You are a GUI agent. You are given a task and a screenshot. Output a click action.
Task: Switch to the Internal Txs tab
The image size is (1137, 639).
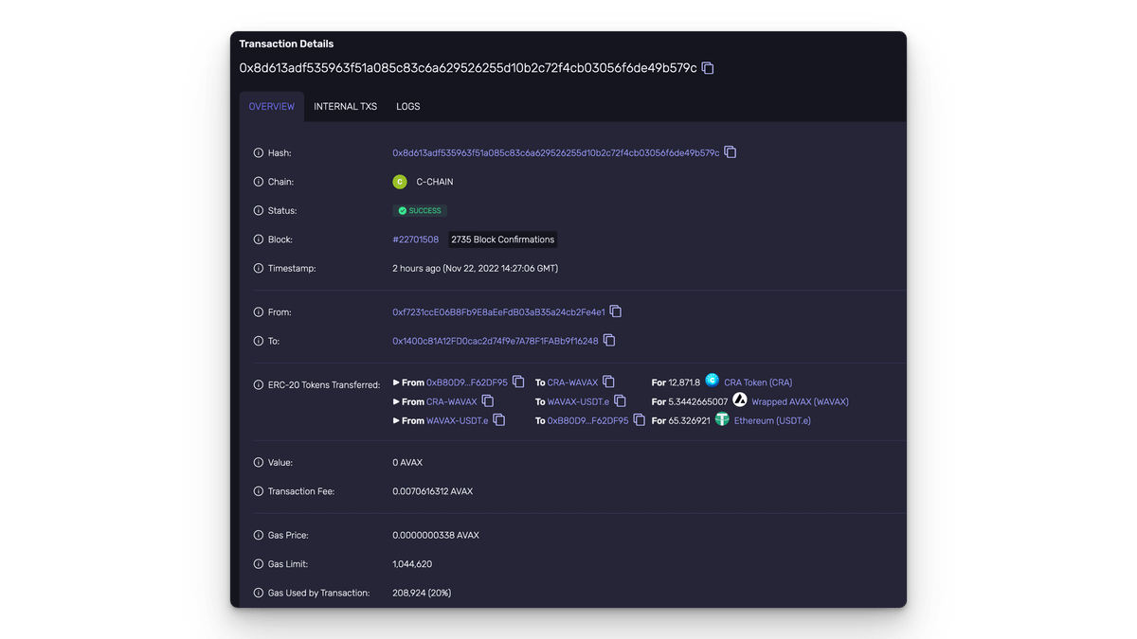pyautogui.click(x=345, y=107)
